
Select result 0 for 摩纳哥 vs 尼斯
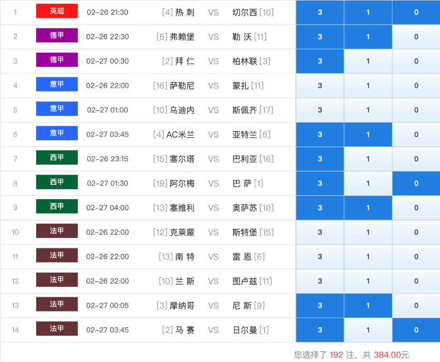point(416,306)
